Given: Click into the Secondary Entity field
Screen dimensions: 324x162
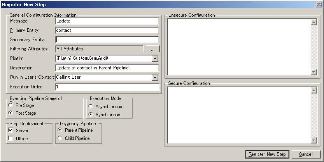Looking at the screenshot, I should click(x=107, y=40).
